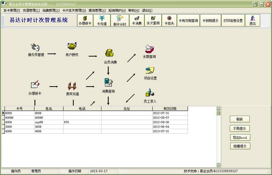Open 卡有效期查询 toolbar button
The image size is (272, 175).
point(189,20)
